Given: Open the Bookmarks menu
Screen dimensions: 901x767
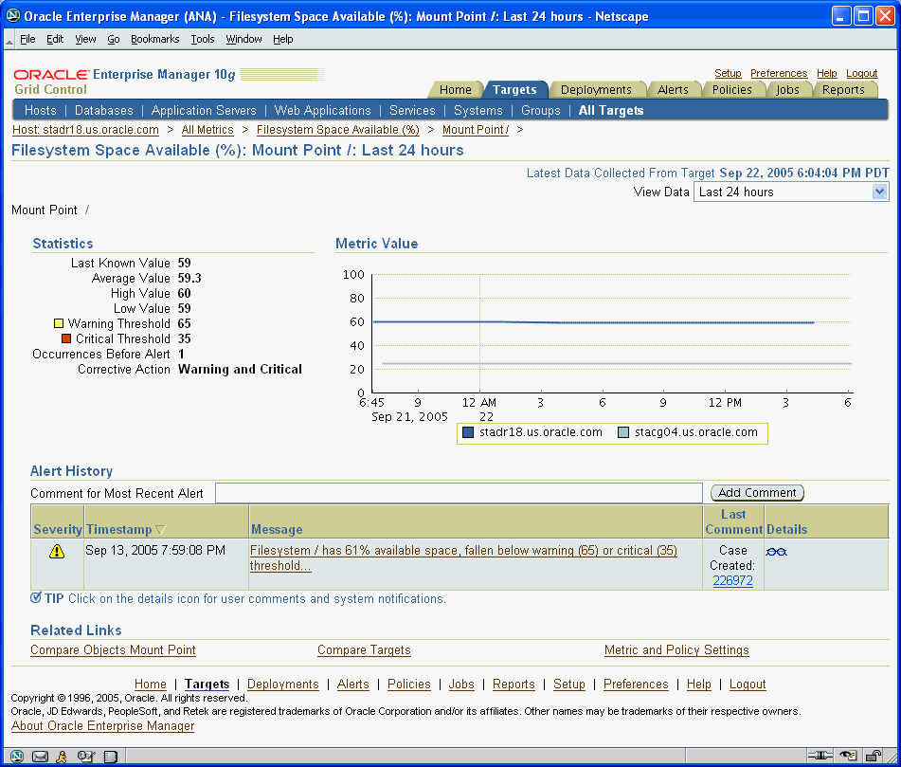Looking at the screenshot, I should [x=155, y=39].
